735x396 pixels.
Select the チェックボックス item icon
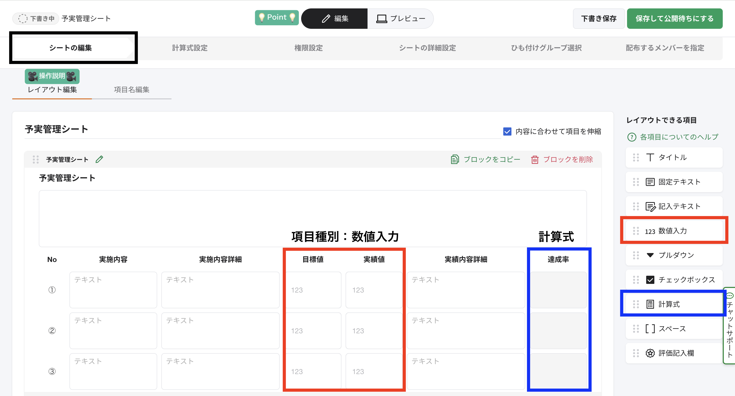[x=650, y=280]
